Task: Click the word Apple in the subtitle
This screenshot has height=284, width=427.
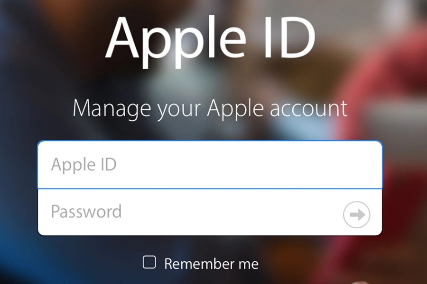Action: (x=235, y=109)
